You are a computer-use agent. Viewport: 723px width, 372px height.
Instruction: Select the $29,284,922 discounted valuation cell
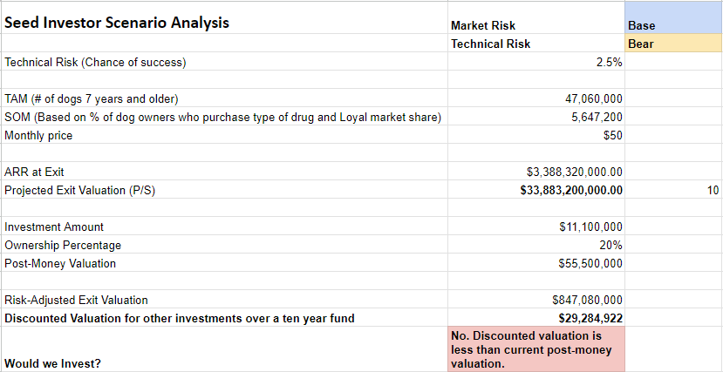[x=536, y=318]
